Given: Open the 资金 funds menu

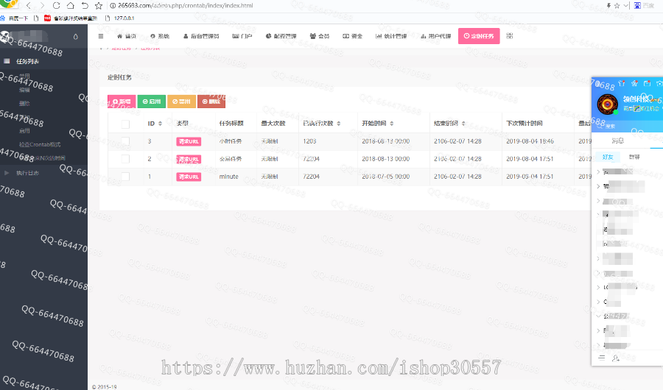Looking at the screenshot, I should point(352,36).
